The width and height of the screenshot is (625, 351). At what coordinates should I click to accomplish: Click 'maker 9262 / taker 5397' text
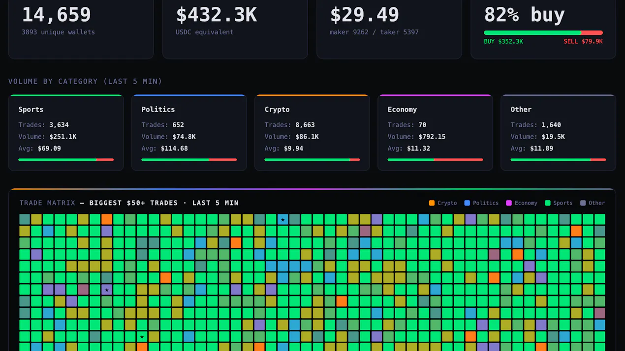point(374,32)
